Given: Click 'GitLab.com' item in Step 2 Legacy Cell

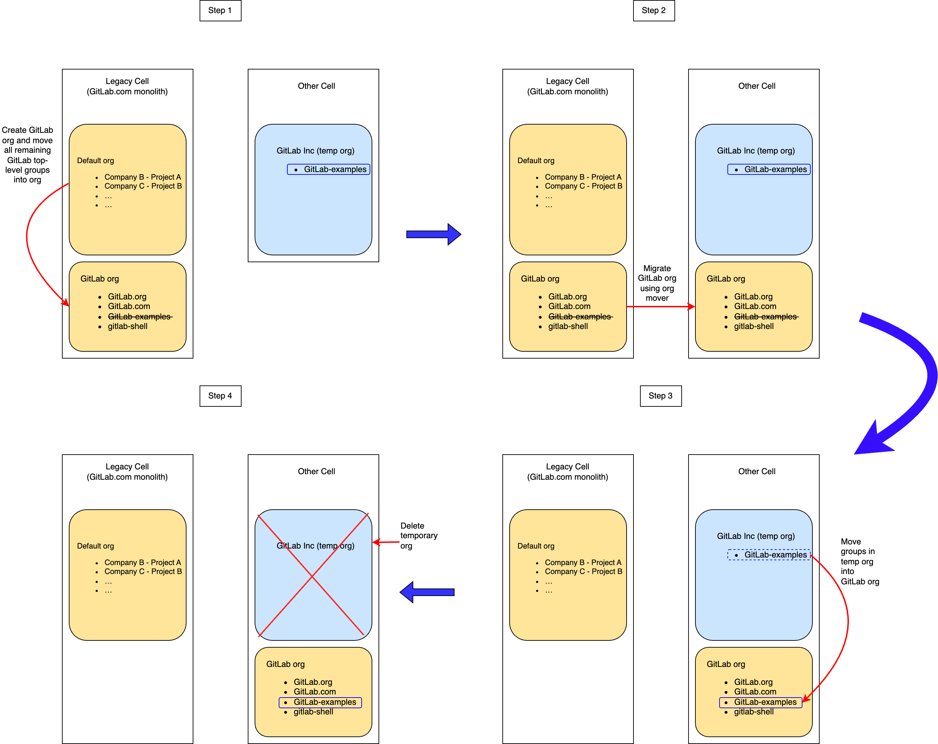Looking at the screenshot, I should coord(569,306).
